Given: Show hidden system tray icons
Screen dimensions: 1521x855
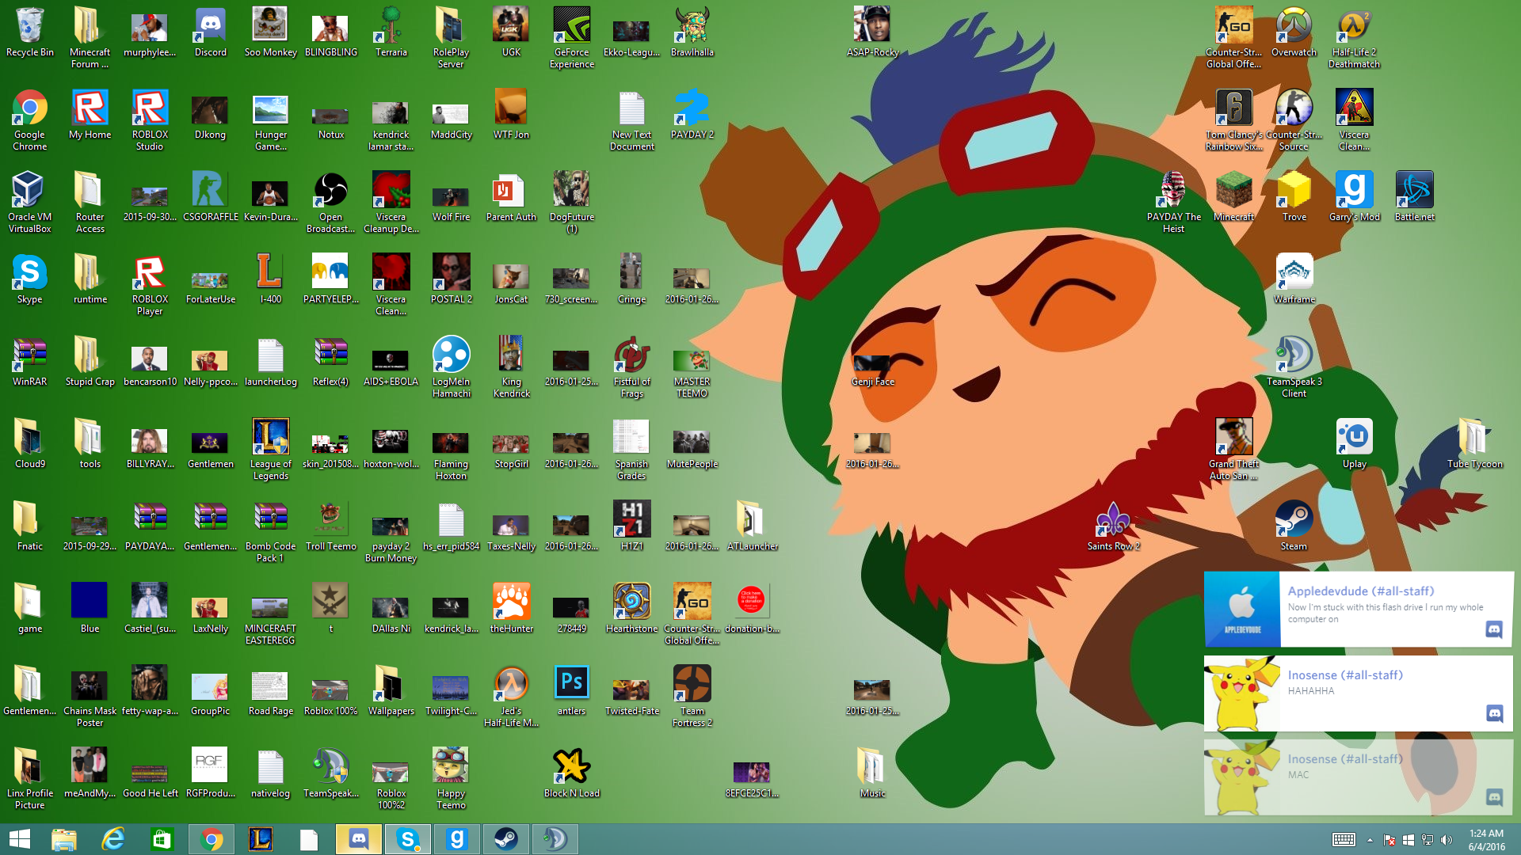Looking at the screenshot, I should pos(1370,840).
